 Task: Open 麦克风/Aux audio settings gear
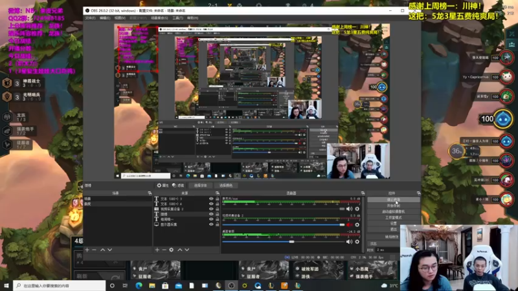point(357,209)
